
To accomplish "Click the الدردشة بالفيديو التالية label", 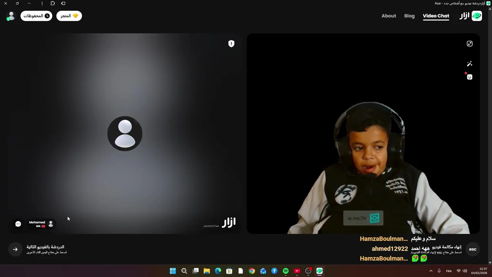I will 45,247.
